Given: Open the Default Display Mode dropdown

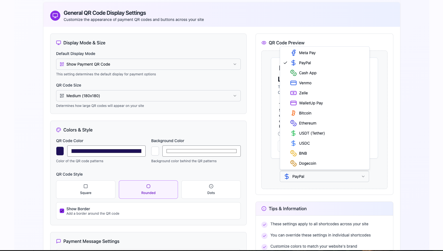Looking at the screenshot, I should pyautogui.click(x=148, y=64).
